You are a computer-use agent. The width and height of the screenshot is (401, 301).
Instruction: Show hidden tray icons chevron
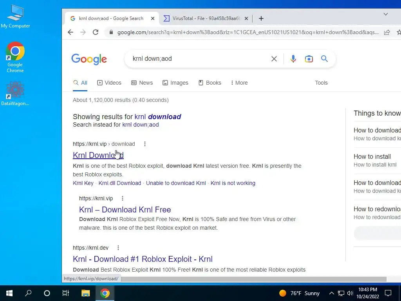tap(331, 293)
